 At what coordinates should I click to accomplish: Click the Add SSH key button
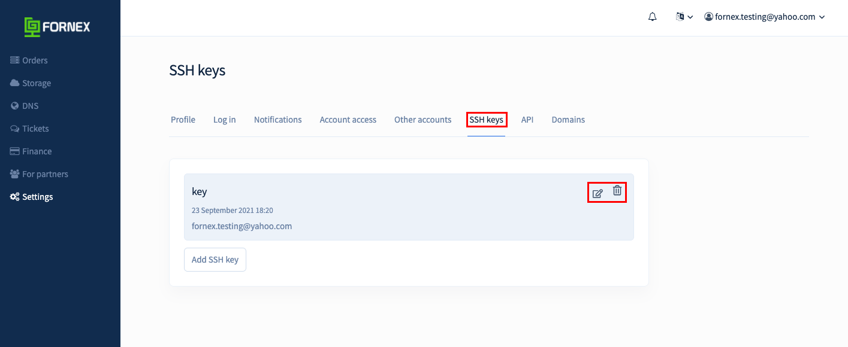coord(215,260)
